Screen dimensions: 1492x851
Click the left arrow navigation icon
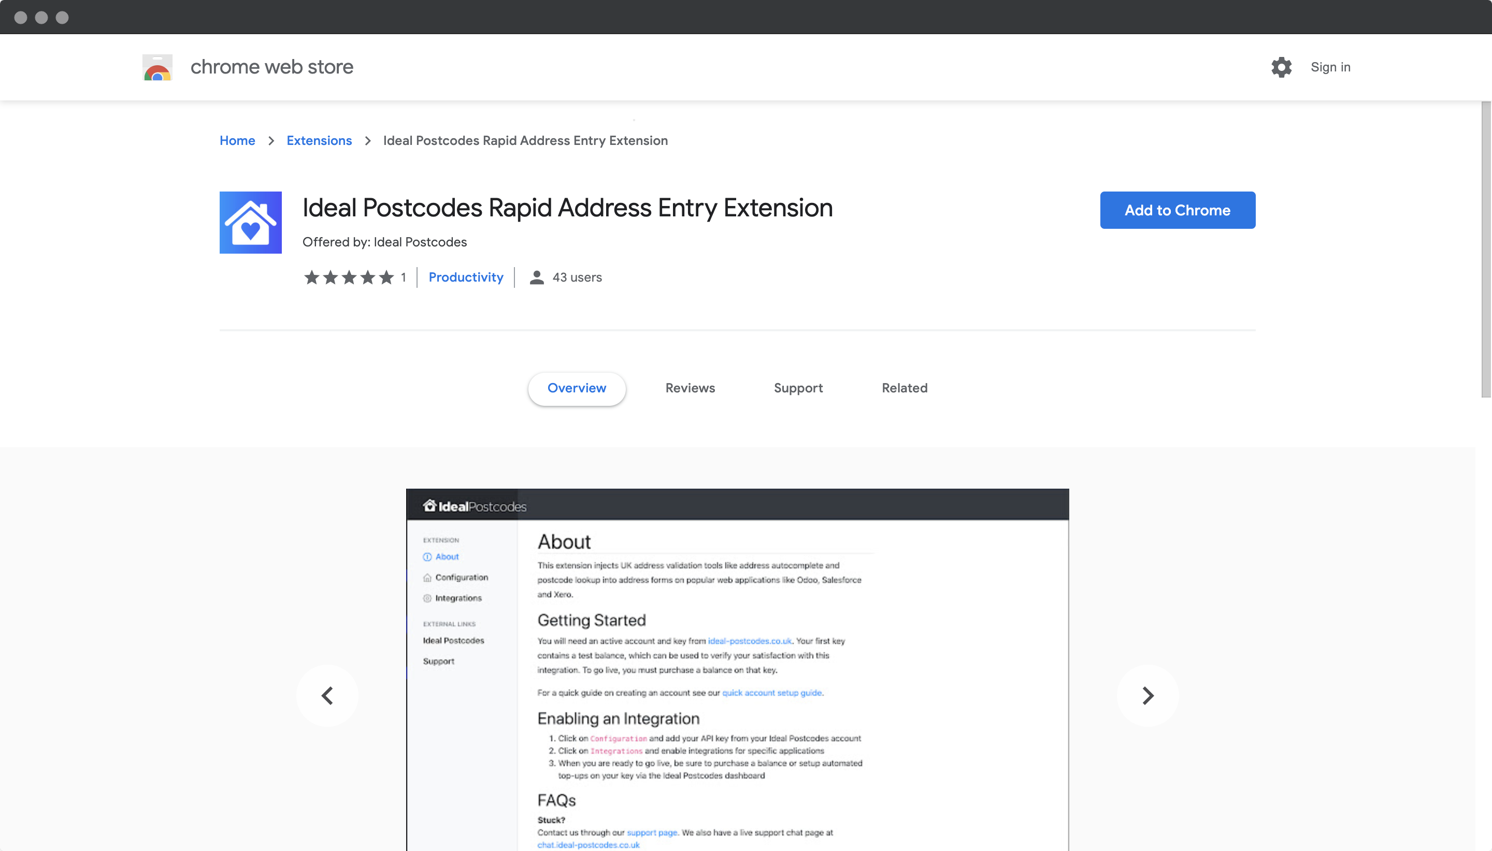click(328, 695)
